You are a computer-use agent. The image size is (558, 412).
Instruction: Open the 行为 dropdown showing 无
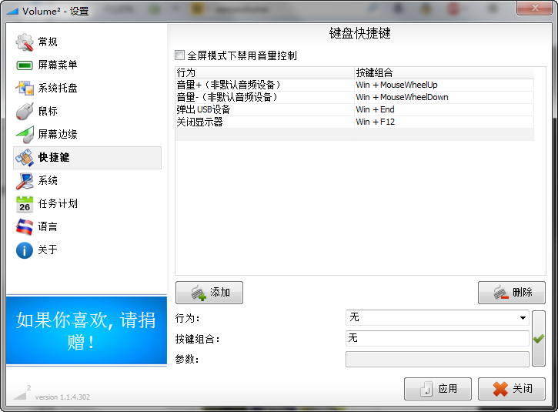coord(437,317)
